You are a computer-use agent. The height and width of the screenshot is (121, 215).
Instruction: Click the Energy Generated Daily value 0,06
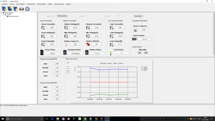click(57, 64)
